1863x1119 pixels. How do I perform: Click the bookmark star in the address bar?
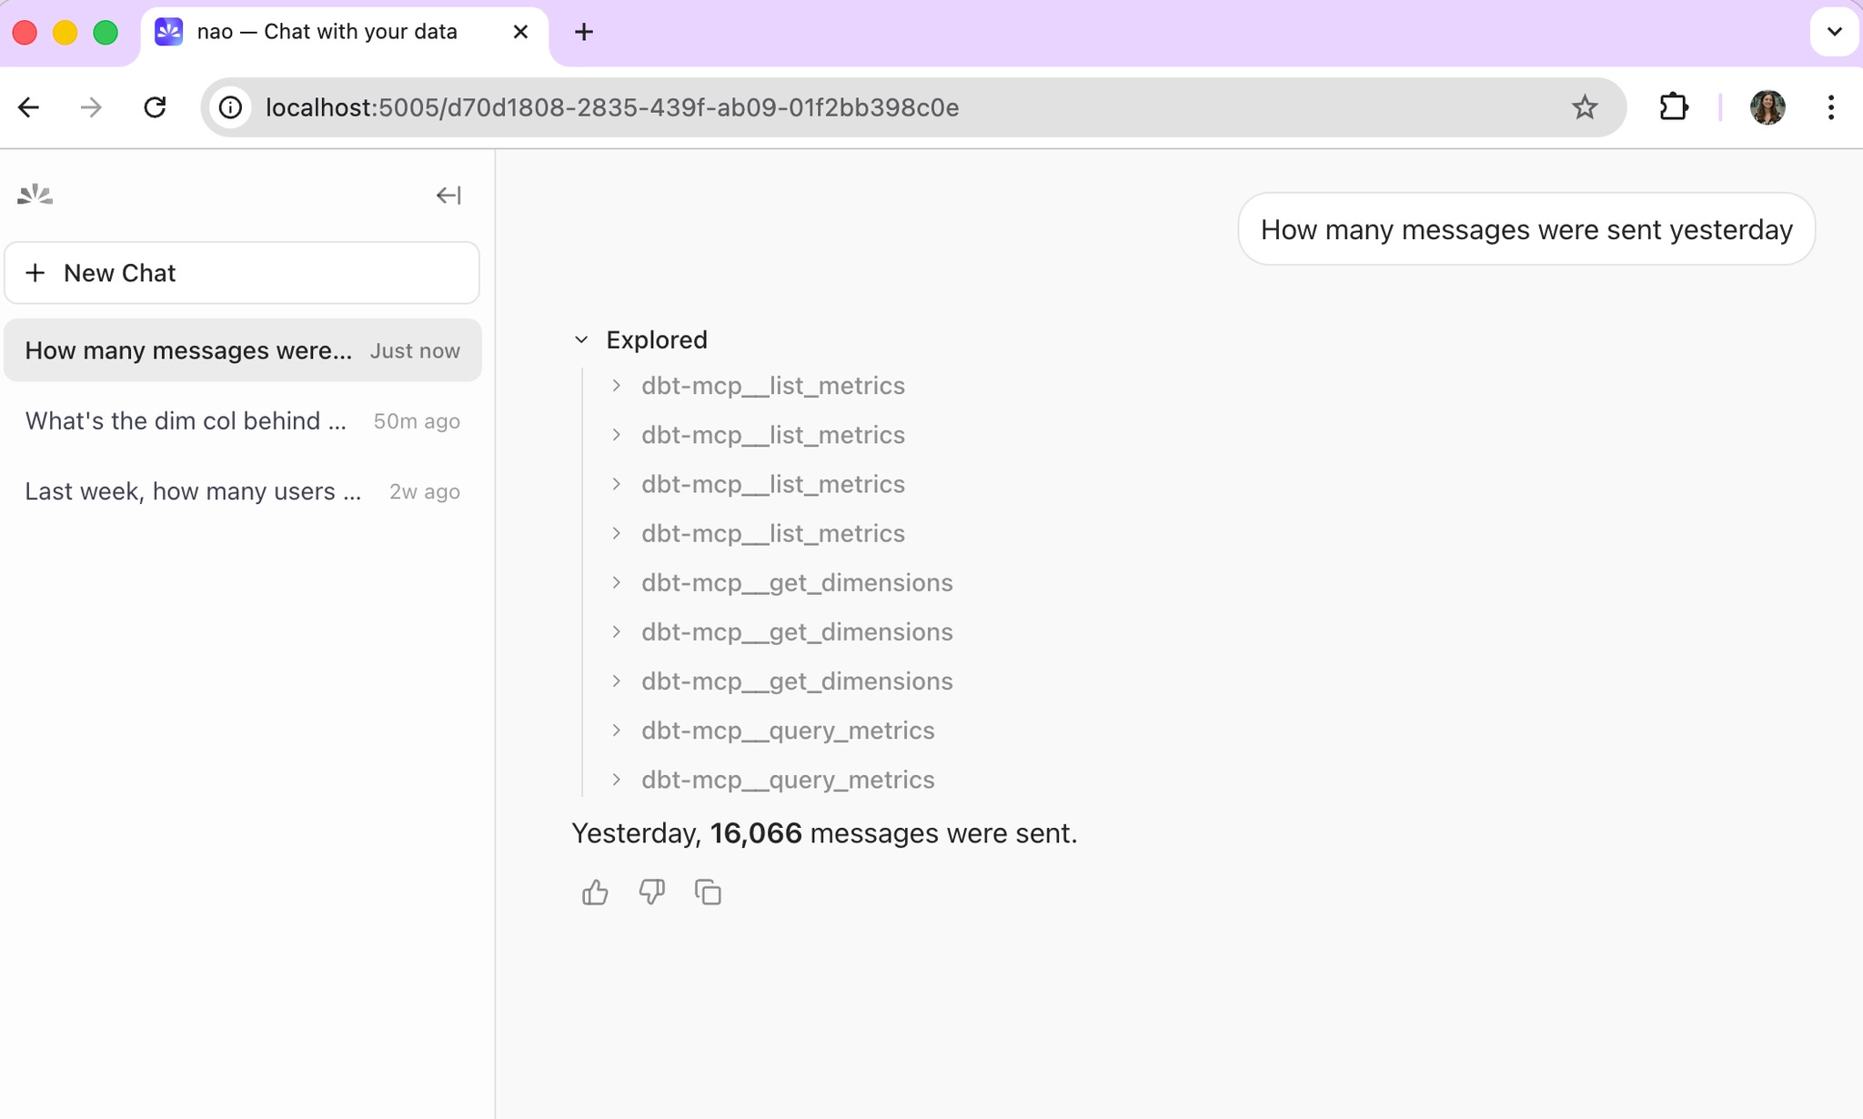1585,106
